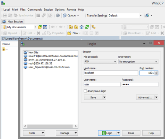Click the globe session icon
Screen dimensions: 165x139
(147, 15)
